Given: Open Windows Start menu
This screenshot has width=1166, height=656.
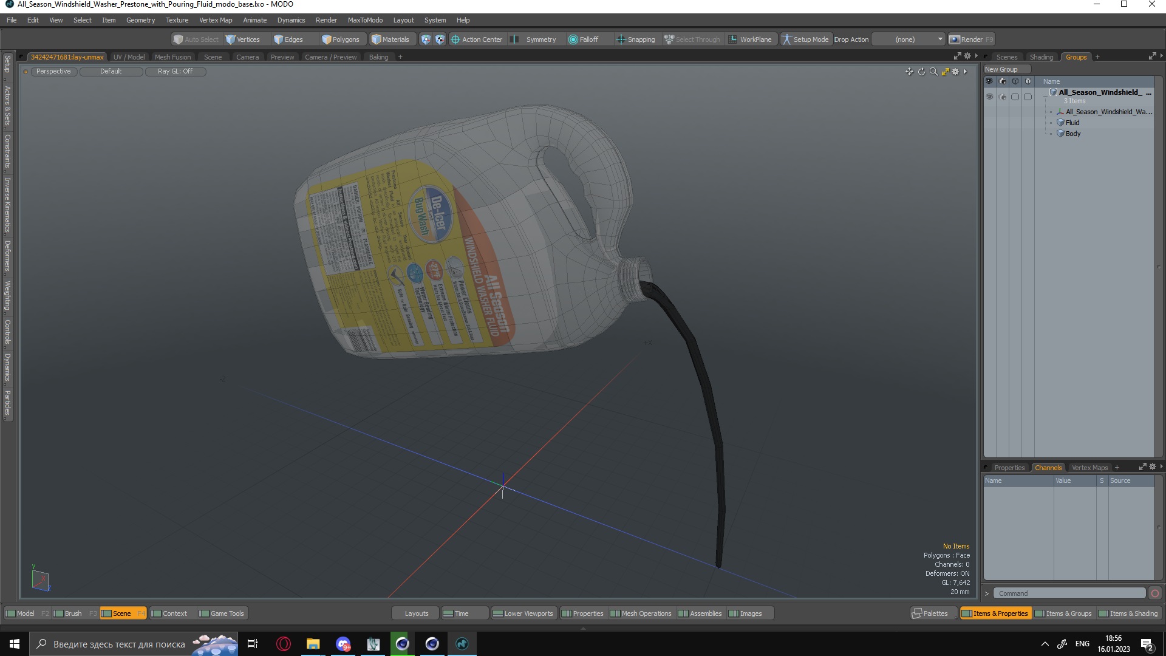Looking at the screenshot, I should pos(15,644).
